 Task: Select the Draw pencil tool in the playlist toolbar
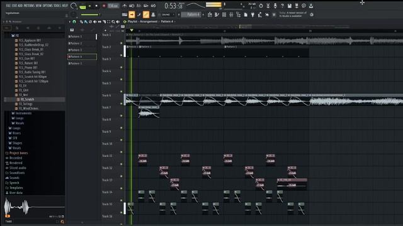click(x=81, y=22)
